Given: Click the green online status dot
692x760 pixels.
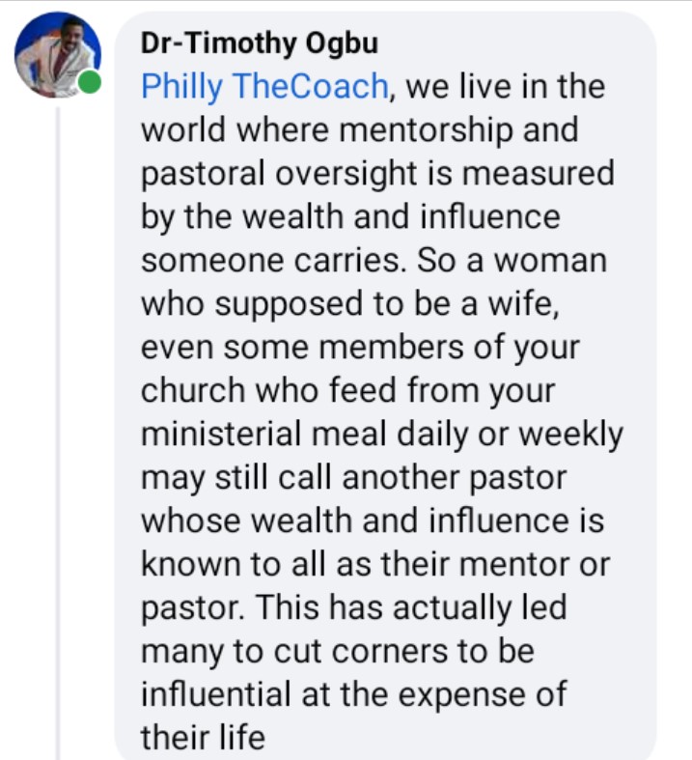Looking at the screenshot, I should (x=90, y=83).
